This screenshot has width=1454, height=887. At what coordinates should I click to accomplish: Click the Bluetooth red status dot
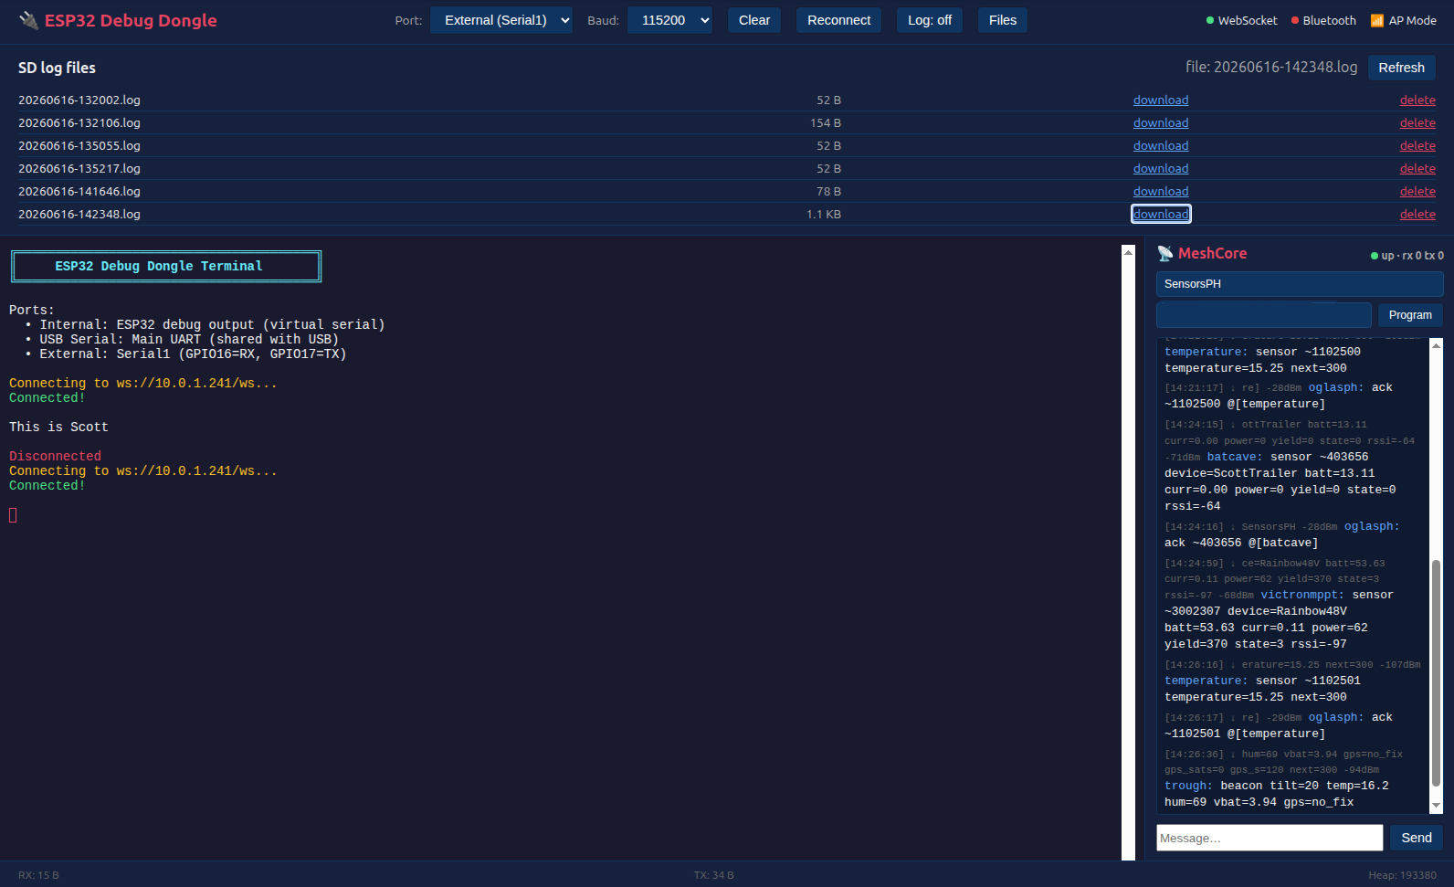1295,20
